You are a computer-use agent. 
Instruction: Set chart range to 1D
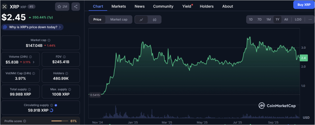coord(251,19)
